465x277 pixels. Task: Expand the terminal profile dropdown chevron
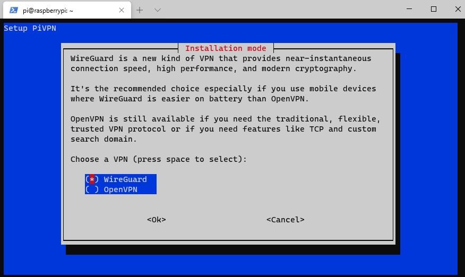tap(158, 10)
